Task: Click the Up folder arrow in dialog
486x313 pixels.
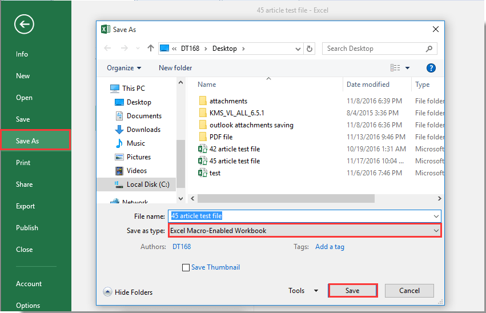Action: tap(150, 49)
